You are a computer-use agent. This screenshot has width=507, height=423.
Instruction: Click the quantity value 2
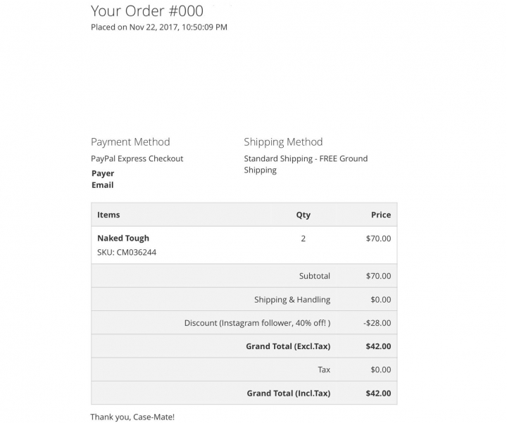(303, 239)
